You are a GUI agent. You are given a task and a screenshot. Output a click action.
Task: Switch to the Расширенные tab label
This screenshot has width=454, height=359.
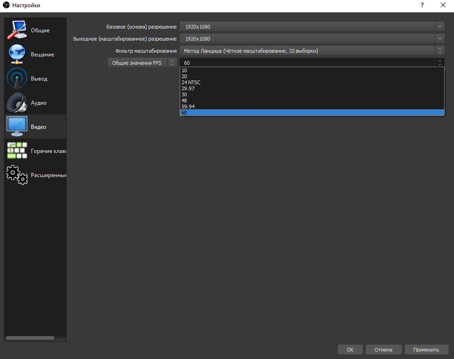(x=49, y=175)
